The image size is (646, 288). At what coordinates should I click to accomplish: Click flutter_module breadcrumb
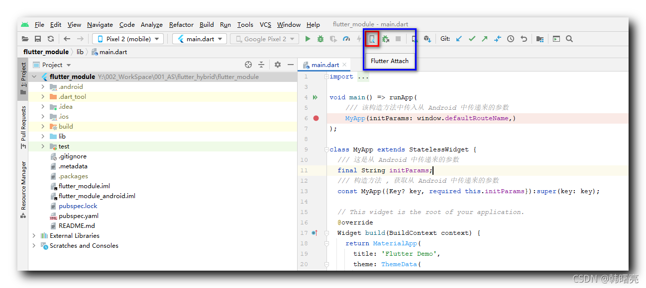[x=46, y=52]
